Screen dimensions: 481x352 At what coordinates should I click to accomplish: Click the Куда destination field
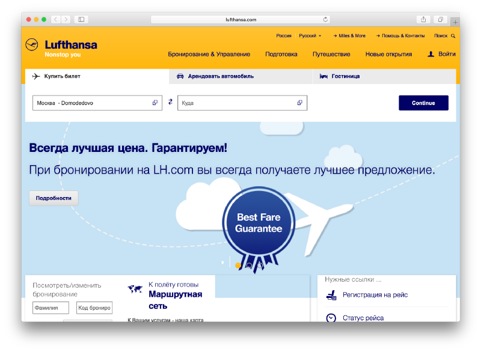pos(242,103)
